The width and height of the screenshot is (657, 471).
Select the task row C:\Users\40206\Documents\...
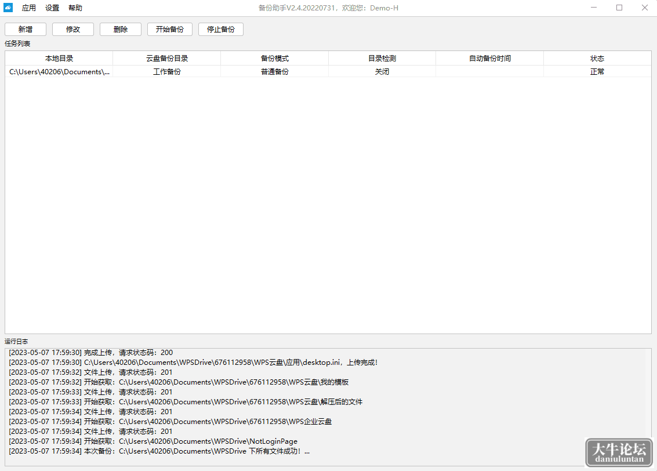point(328,72)
